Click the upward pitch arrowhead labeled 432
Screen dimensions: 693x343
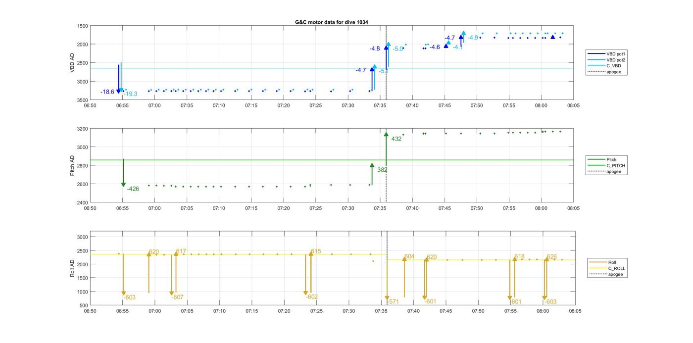(x=386, y=134)
